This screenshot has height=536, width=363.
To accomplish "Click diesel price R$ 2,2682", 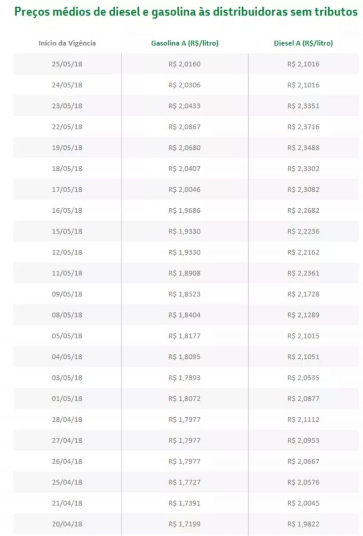I will tap(303, 210).
